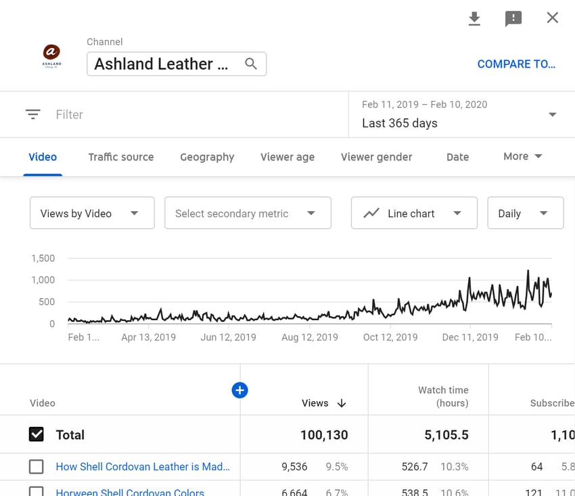Viewport: 575px width, 496px height.
Task: Open COMPARE TO... option
Action: pyautogui.click(x=516, y=64)
